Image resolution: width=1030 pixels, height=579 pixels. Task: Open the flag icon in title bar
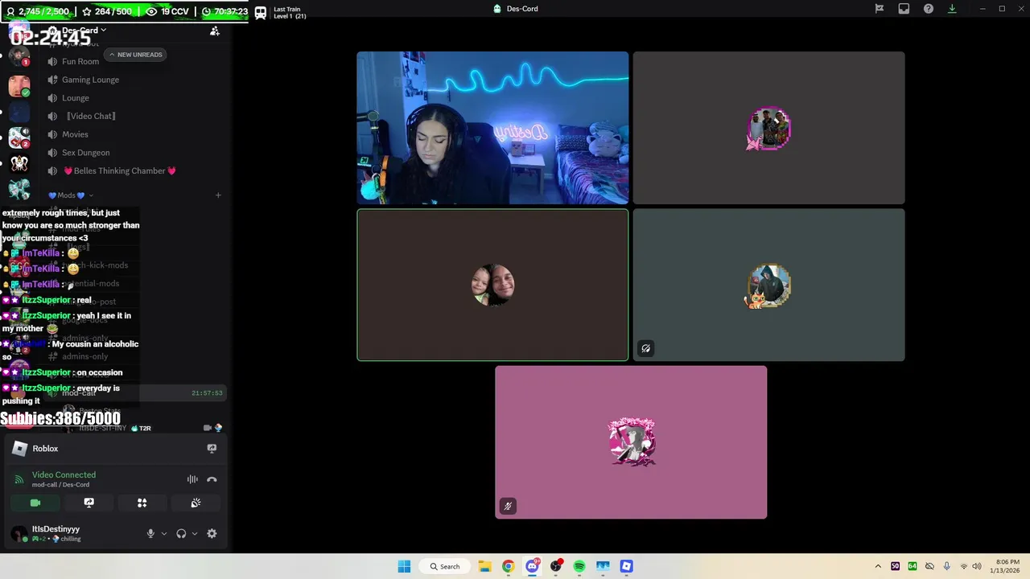click(880, 9)
